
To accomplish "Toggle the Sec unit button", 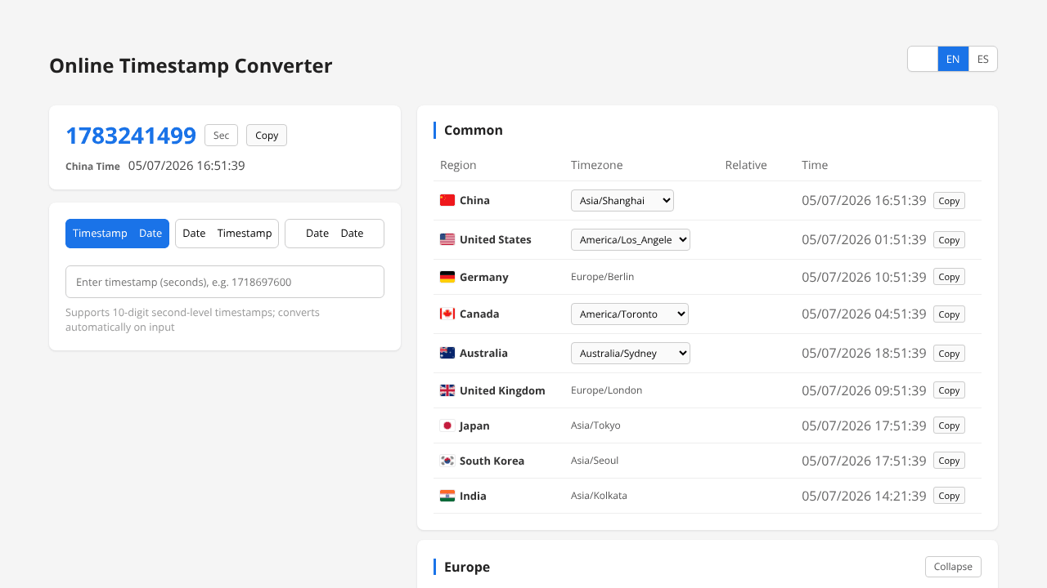I will pyautogui.click(x=221, y=136).
